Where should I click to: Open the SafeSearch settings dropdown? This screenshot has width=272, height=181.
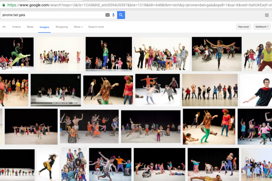tap(262, 27)
